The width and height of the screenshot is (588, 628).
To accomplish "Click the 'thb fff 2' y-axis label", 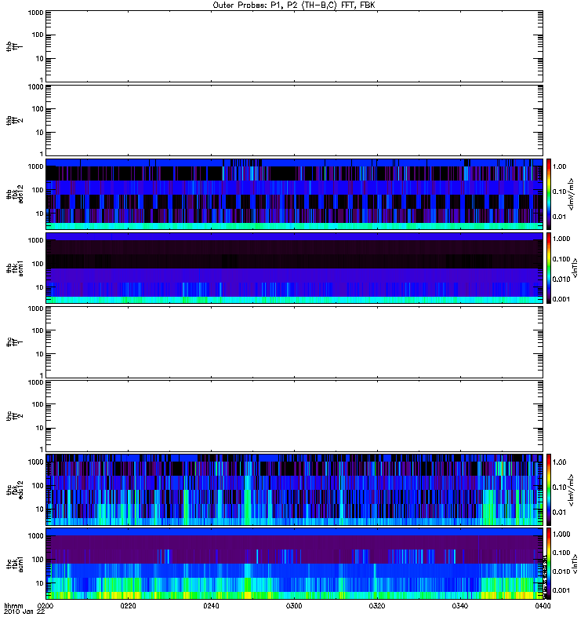I will point(14,121).
